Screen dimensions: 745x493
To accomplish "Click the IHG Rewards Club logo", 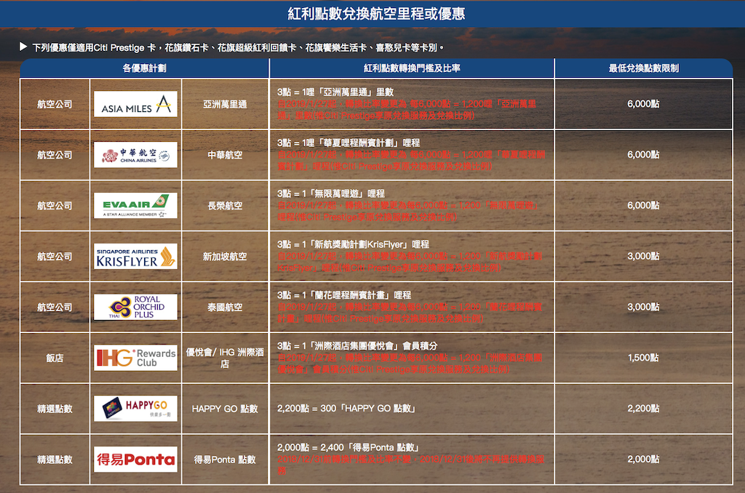I will tap(135, 358).
